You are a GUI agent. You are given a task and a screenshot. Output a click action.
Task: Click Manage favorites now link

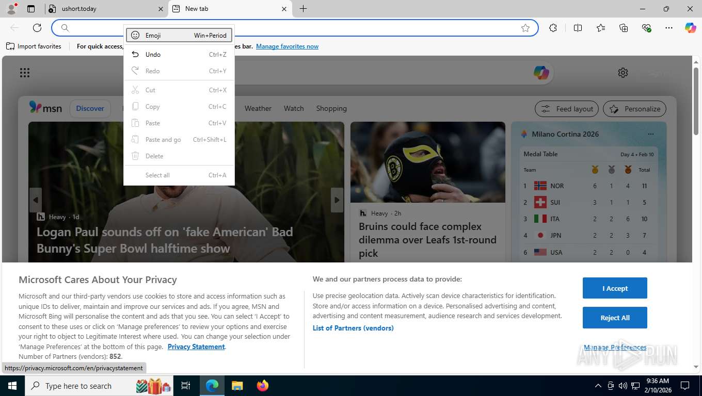[x=287, y=46]
